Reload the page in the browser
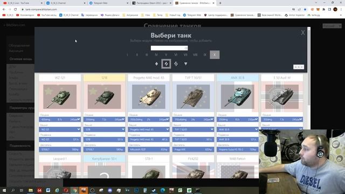 pos(16,10)
